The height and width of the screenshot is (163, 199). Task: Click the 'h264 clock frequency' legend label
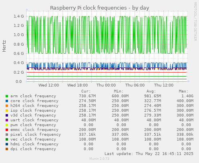pyautogui.click(x=34, y=106)
